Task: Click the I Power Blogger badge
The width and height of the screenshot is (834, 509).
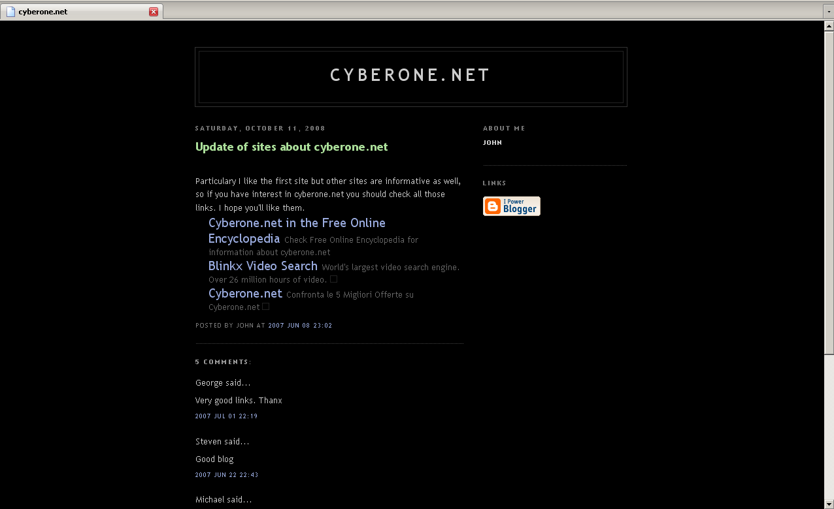Action: [511, 206]
